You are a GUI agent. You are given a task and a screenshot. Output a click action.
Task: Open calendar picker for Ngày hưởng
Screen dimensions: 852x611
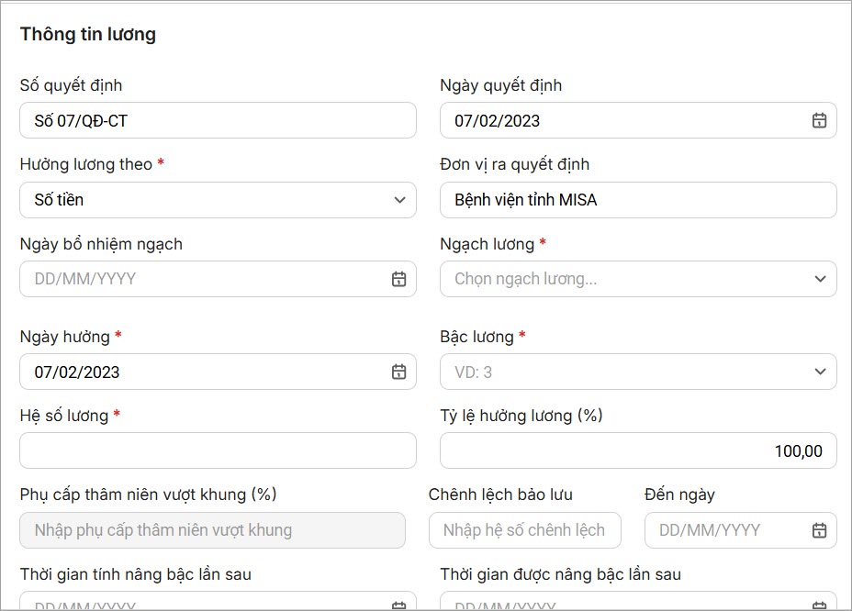click(398, 372)
